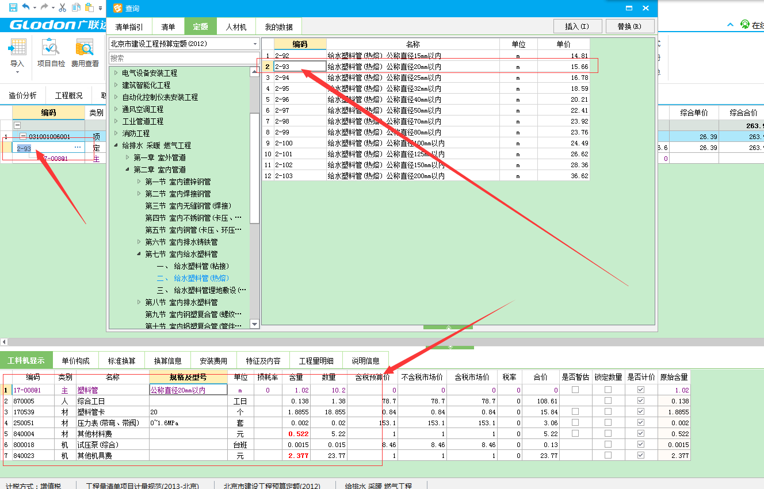Viewport: 764px width, 489px height.
Task: Click the 插入(I) button
Action: coord(578,26)
